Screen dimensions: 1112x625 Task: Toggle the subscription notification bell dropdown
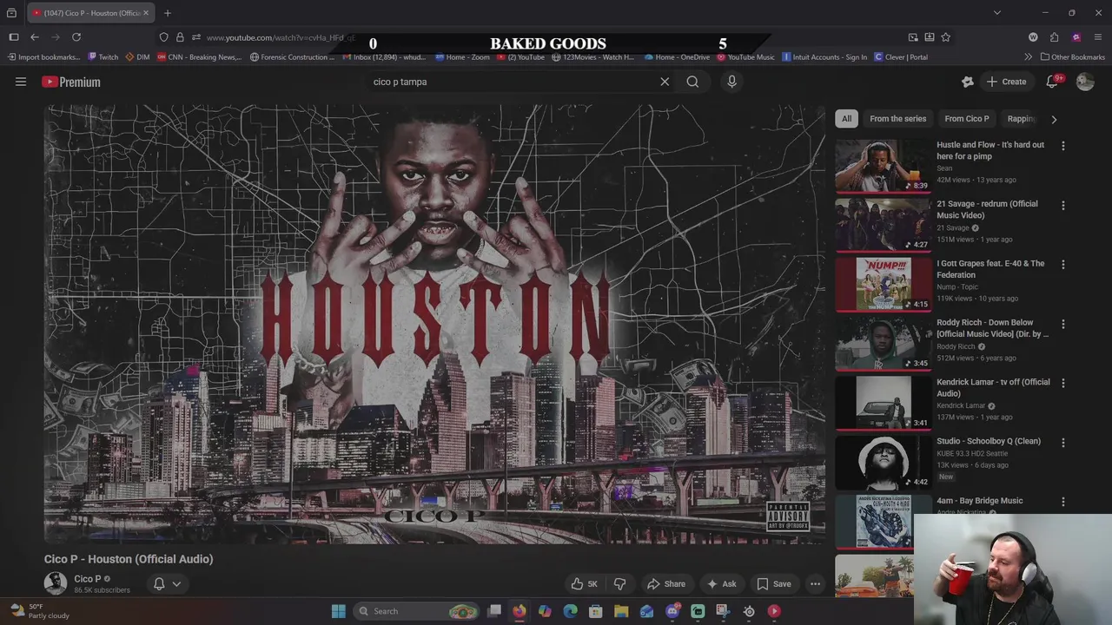tap(167, 584)
